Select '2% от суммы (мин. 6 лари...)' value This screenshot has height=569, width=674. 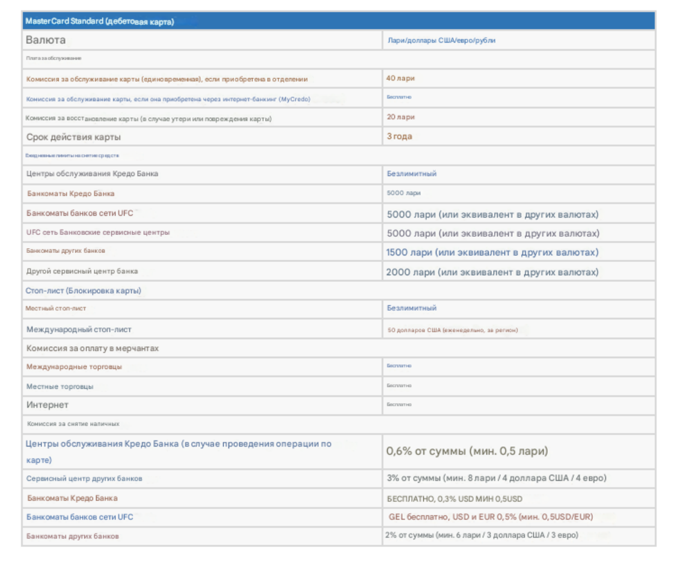point(482,535)
